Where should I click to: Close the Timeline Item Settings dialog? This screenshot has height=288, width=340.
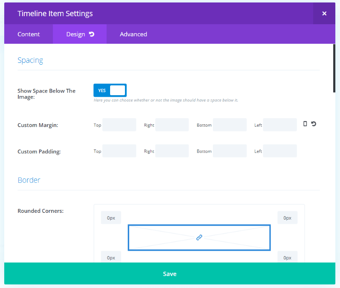[x=324, y=14]
